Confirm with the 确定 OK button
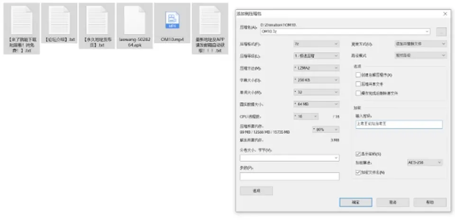Image resolution: width=455 pixels, height=220 pixels. (356, 202)
